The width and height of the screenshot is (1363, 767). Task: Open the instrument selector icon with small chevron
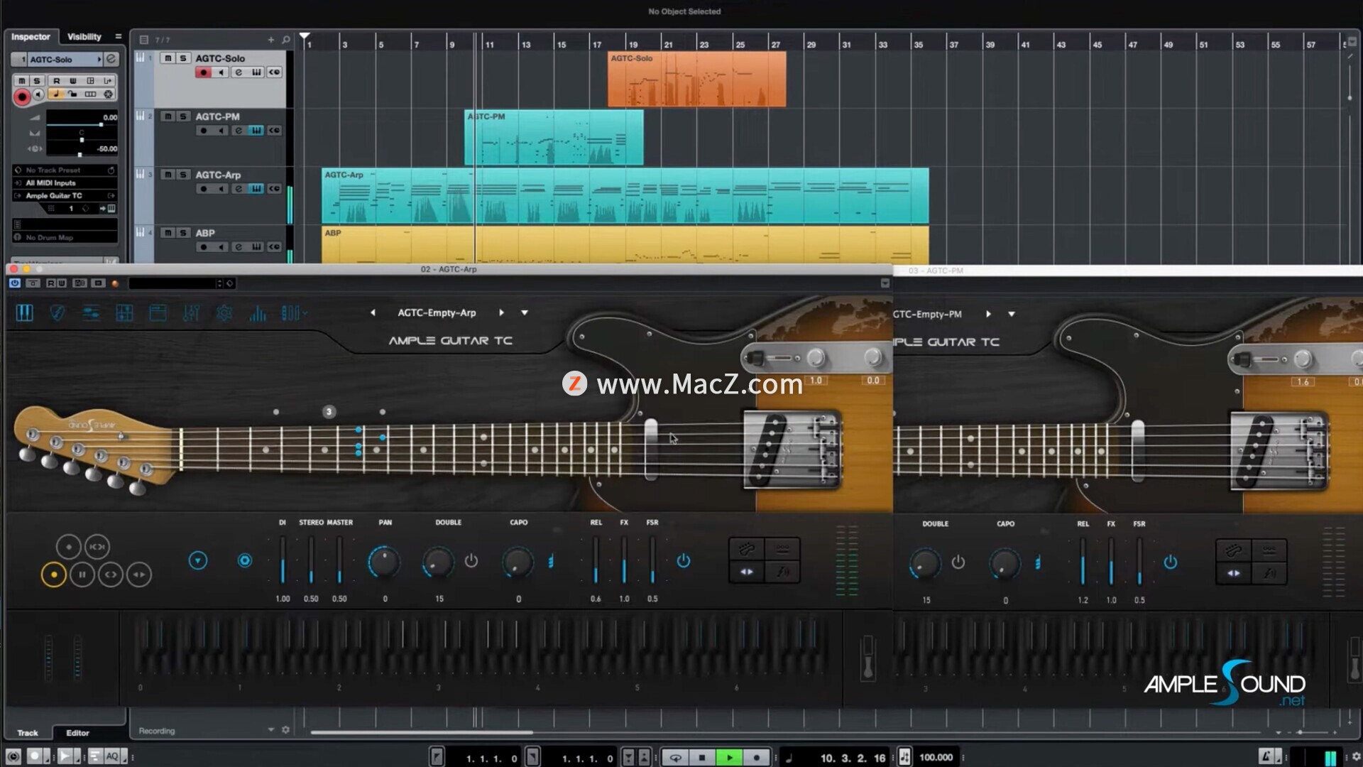[293, 312]
